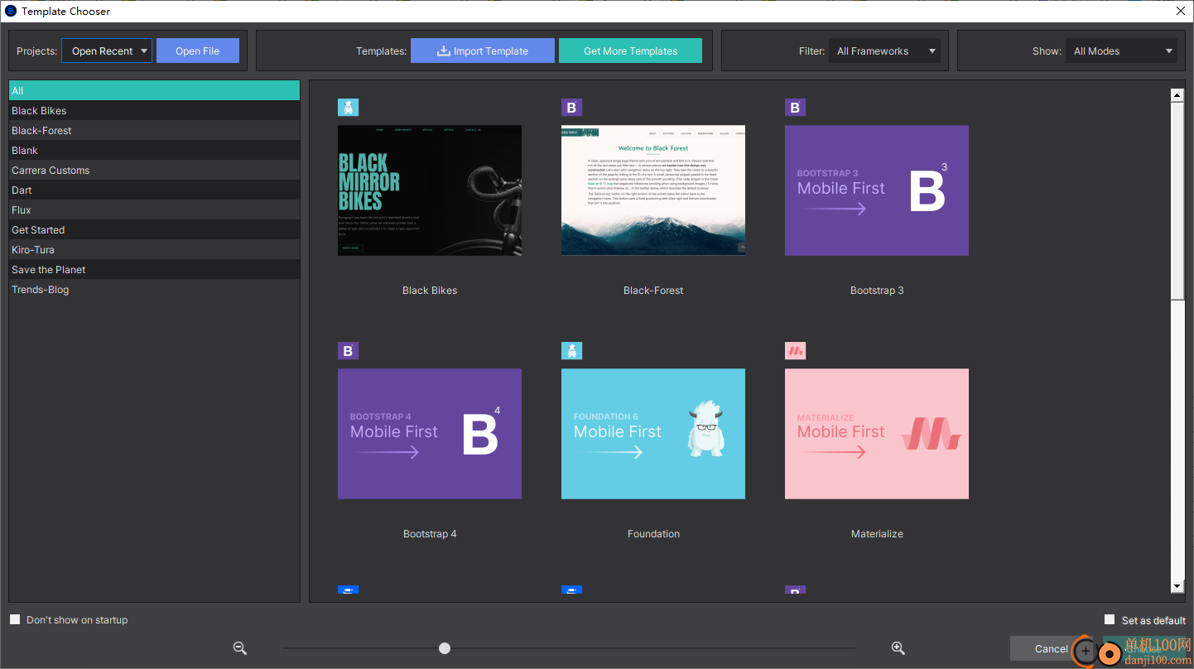The image size is (1194, 669).
Task: Choose Black-Forest in the category list
Action: click(x=155, y=130)
